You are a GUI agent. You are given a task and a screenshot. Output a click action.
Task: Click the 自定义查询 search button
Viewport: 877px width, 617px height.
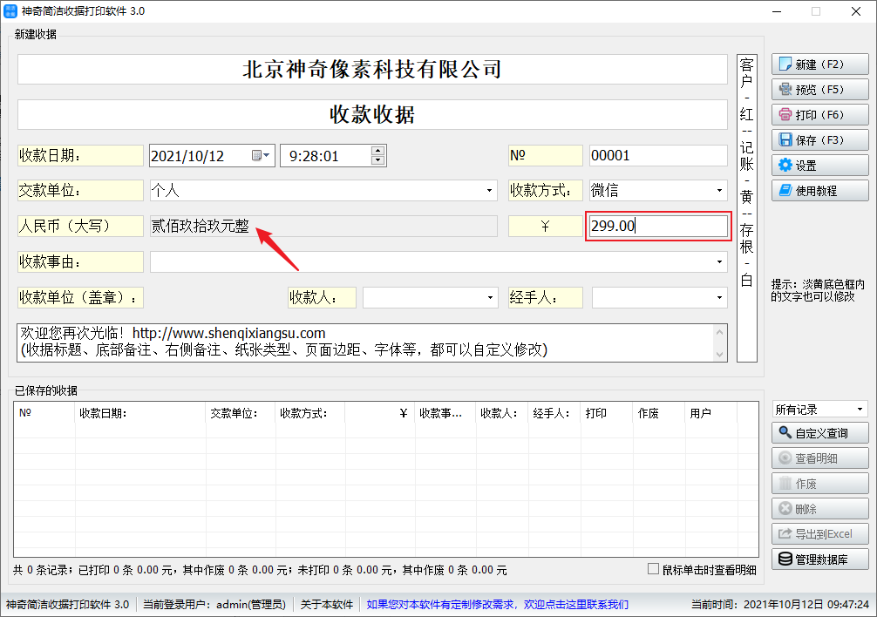(820, 433)
